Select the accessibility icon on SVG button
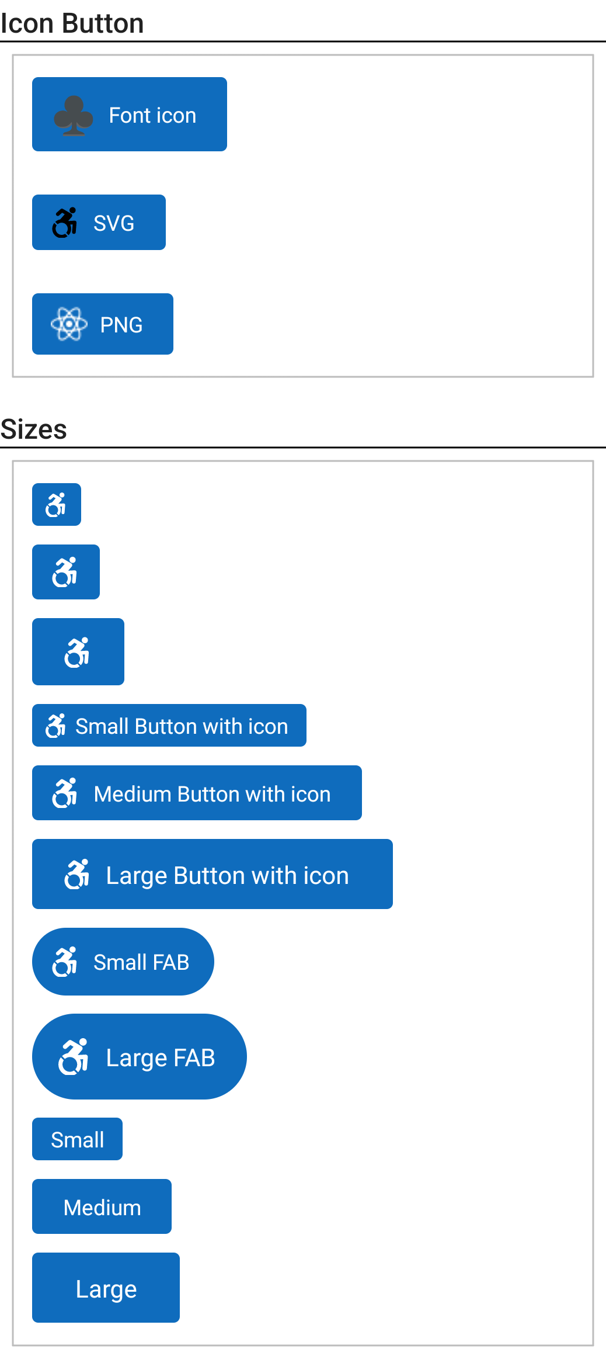The width and height of the screenshot is (606, 1363). [x=64, y=222]
